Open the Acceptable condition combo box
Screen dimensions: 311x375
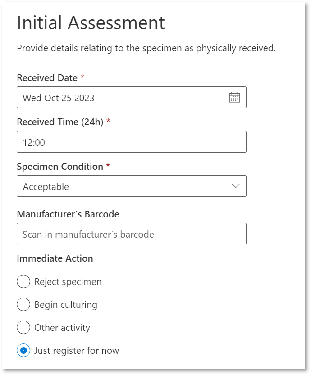pos(132,186)
